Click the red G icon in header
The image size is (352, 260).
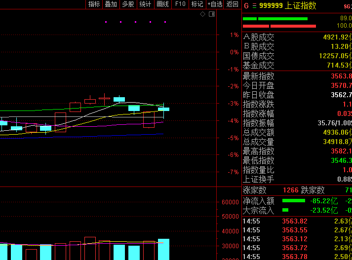[246, 6]
